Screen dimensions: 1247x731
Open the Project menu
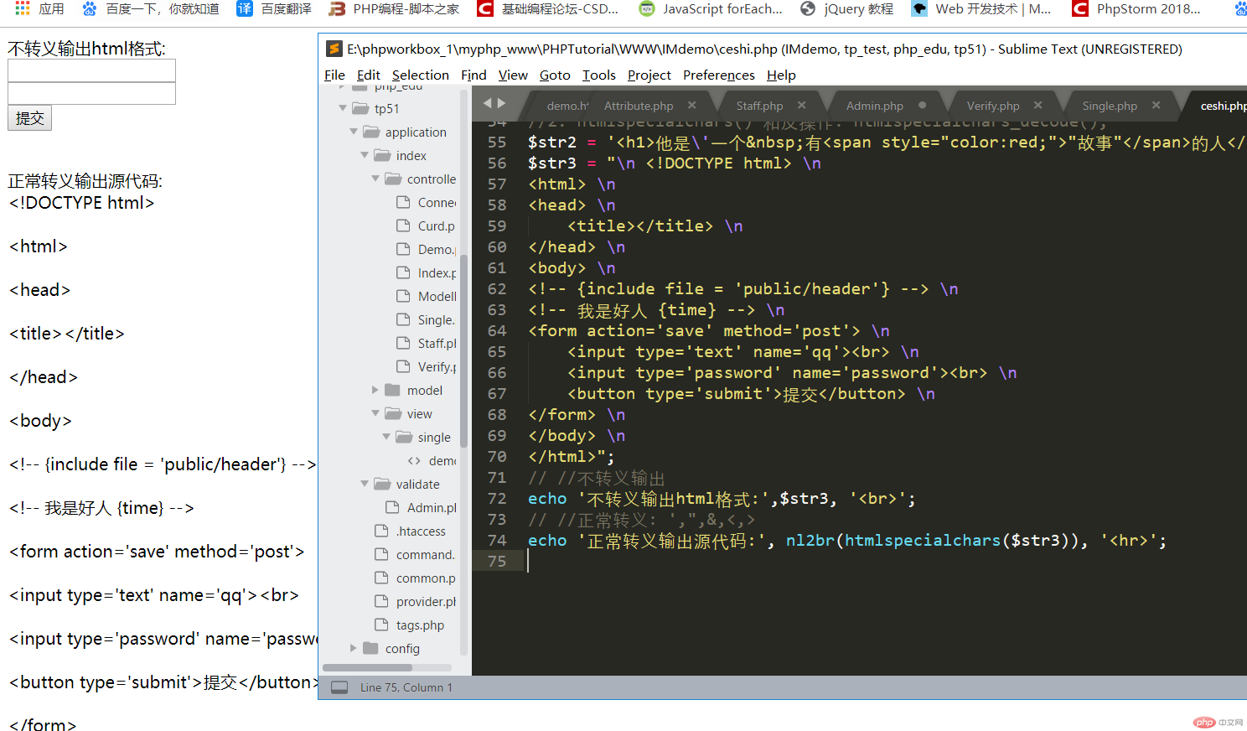coord(649,75)
